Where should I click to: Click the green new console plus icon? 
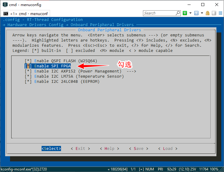tap(185, 13)
